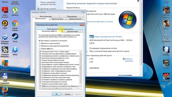Choose 'Восстановить значения по умолчанию' radio option
The width and height of the screenshot is (172, 97).
(40, 41)
